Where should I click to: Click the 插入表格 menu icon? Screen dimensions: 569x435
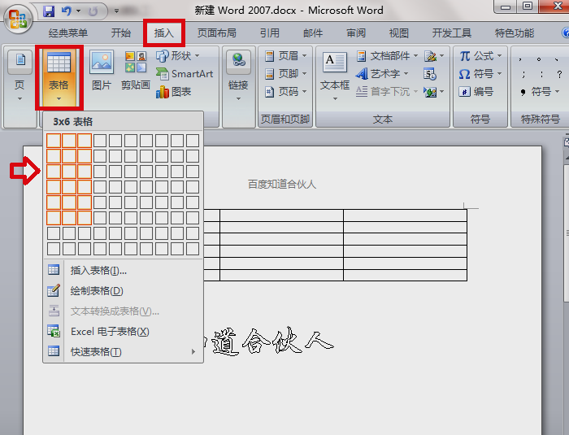tap(54, 269)
